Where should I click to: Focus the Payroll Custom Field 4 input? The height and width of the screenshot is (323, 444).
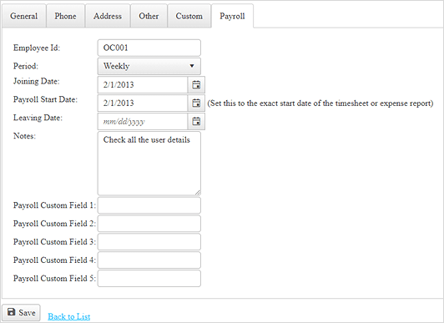click(149, 260)
